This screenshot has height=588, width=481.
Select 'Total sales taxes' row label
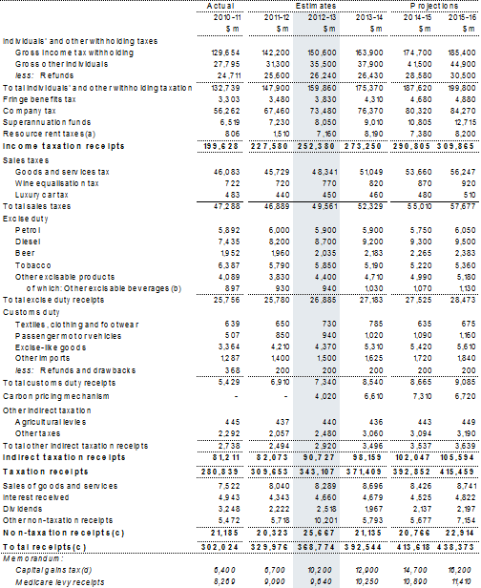tap(36, 206)
